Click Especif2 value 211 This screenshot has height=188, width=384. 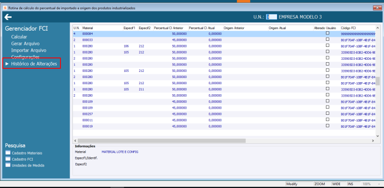pyautogui.click(x=141, y=89)
